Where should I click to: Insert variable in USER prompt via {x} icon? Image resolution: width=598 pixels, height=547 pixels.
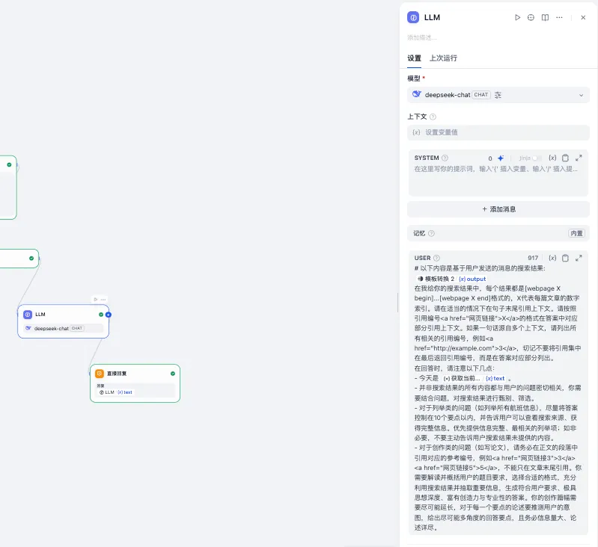coord(552,258)
